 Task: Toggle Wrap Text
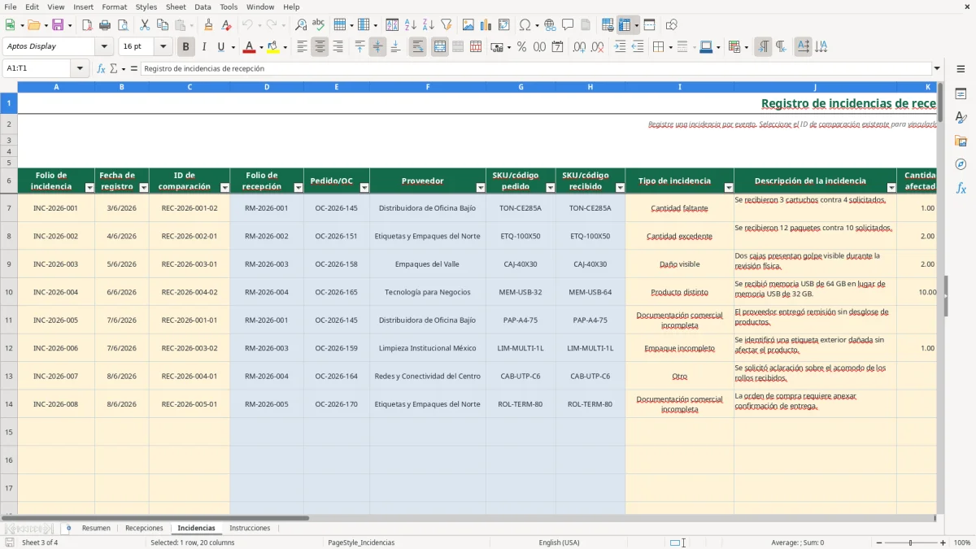click(x=417, y=47)
